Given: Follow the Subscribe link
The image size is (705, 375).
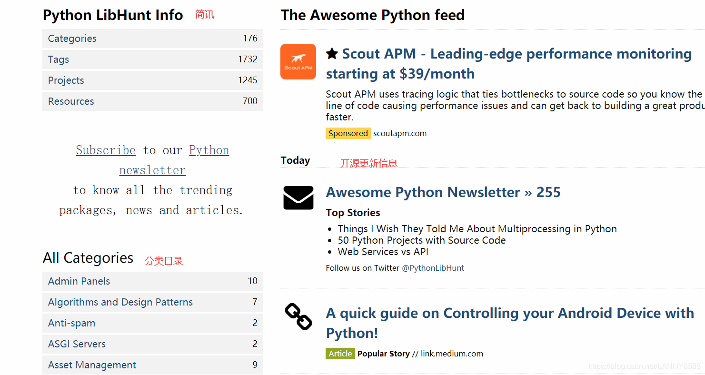Looking at the screenshot, I should [x=106, y=150].
